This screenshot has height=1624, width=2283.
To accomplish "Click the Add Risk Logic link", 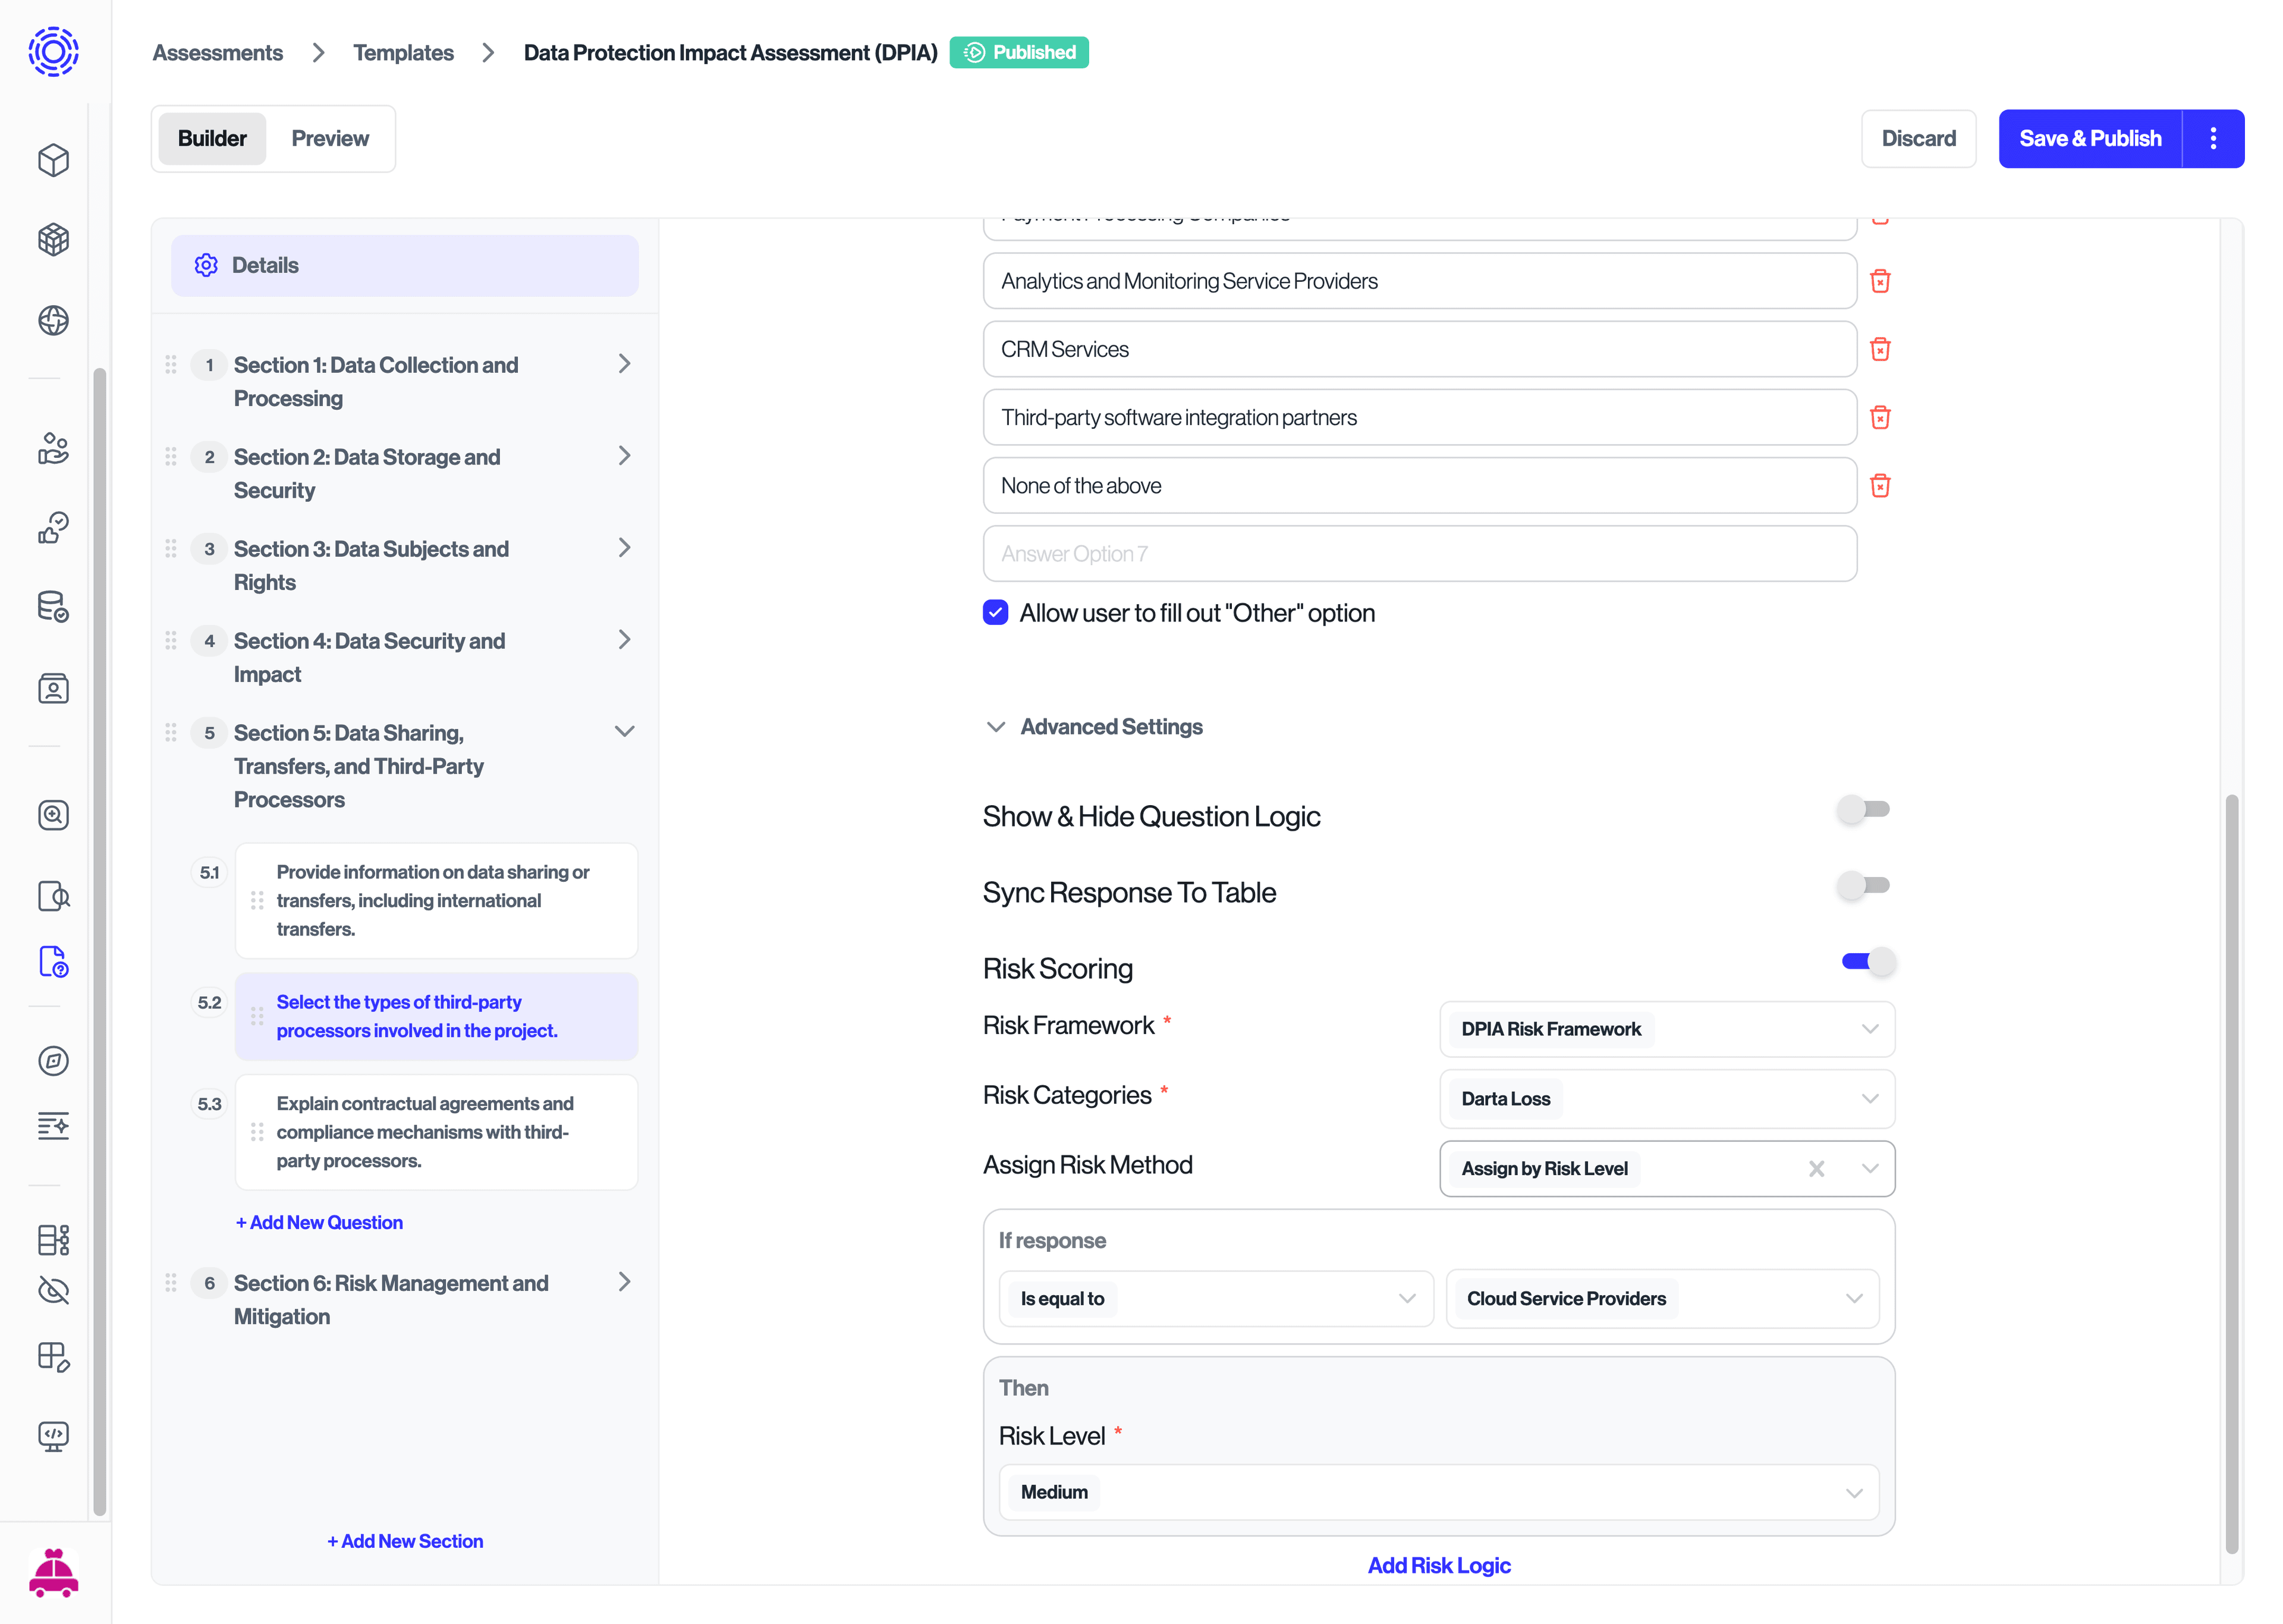I will [x=1438, y=1565].
